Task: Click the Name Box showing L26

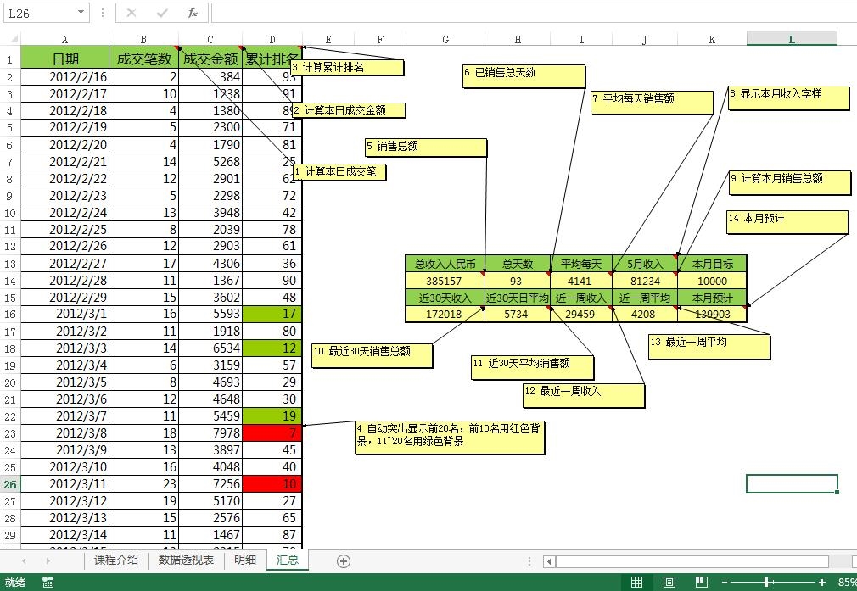Action: point(39,13)
